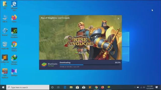Switch to BlueStacks installer on the taskbar
The image size is (161, 90).
coord(109,87)
